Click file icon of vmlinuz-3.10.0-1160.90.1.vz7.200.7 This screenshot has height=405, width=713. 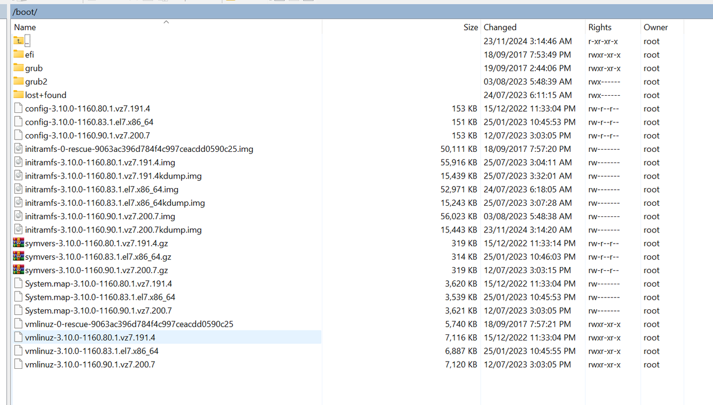click(18, 364)
